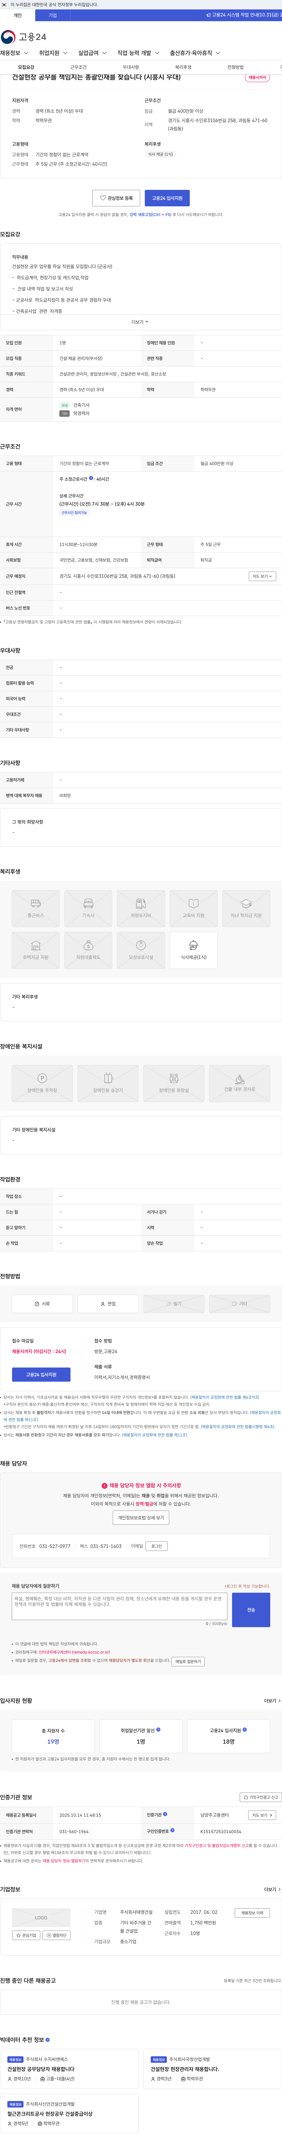Click the 직원대출제도 welfare icon
Screen dimensions: 282x2134
(x=88, y=950)
